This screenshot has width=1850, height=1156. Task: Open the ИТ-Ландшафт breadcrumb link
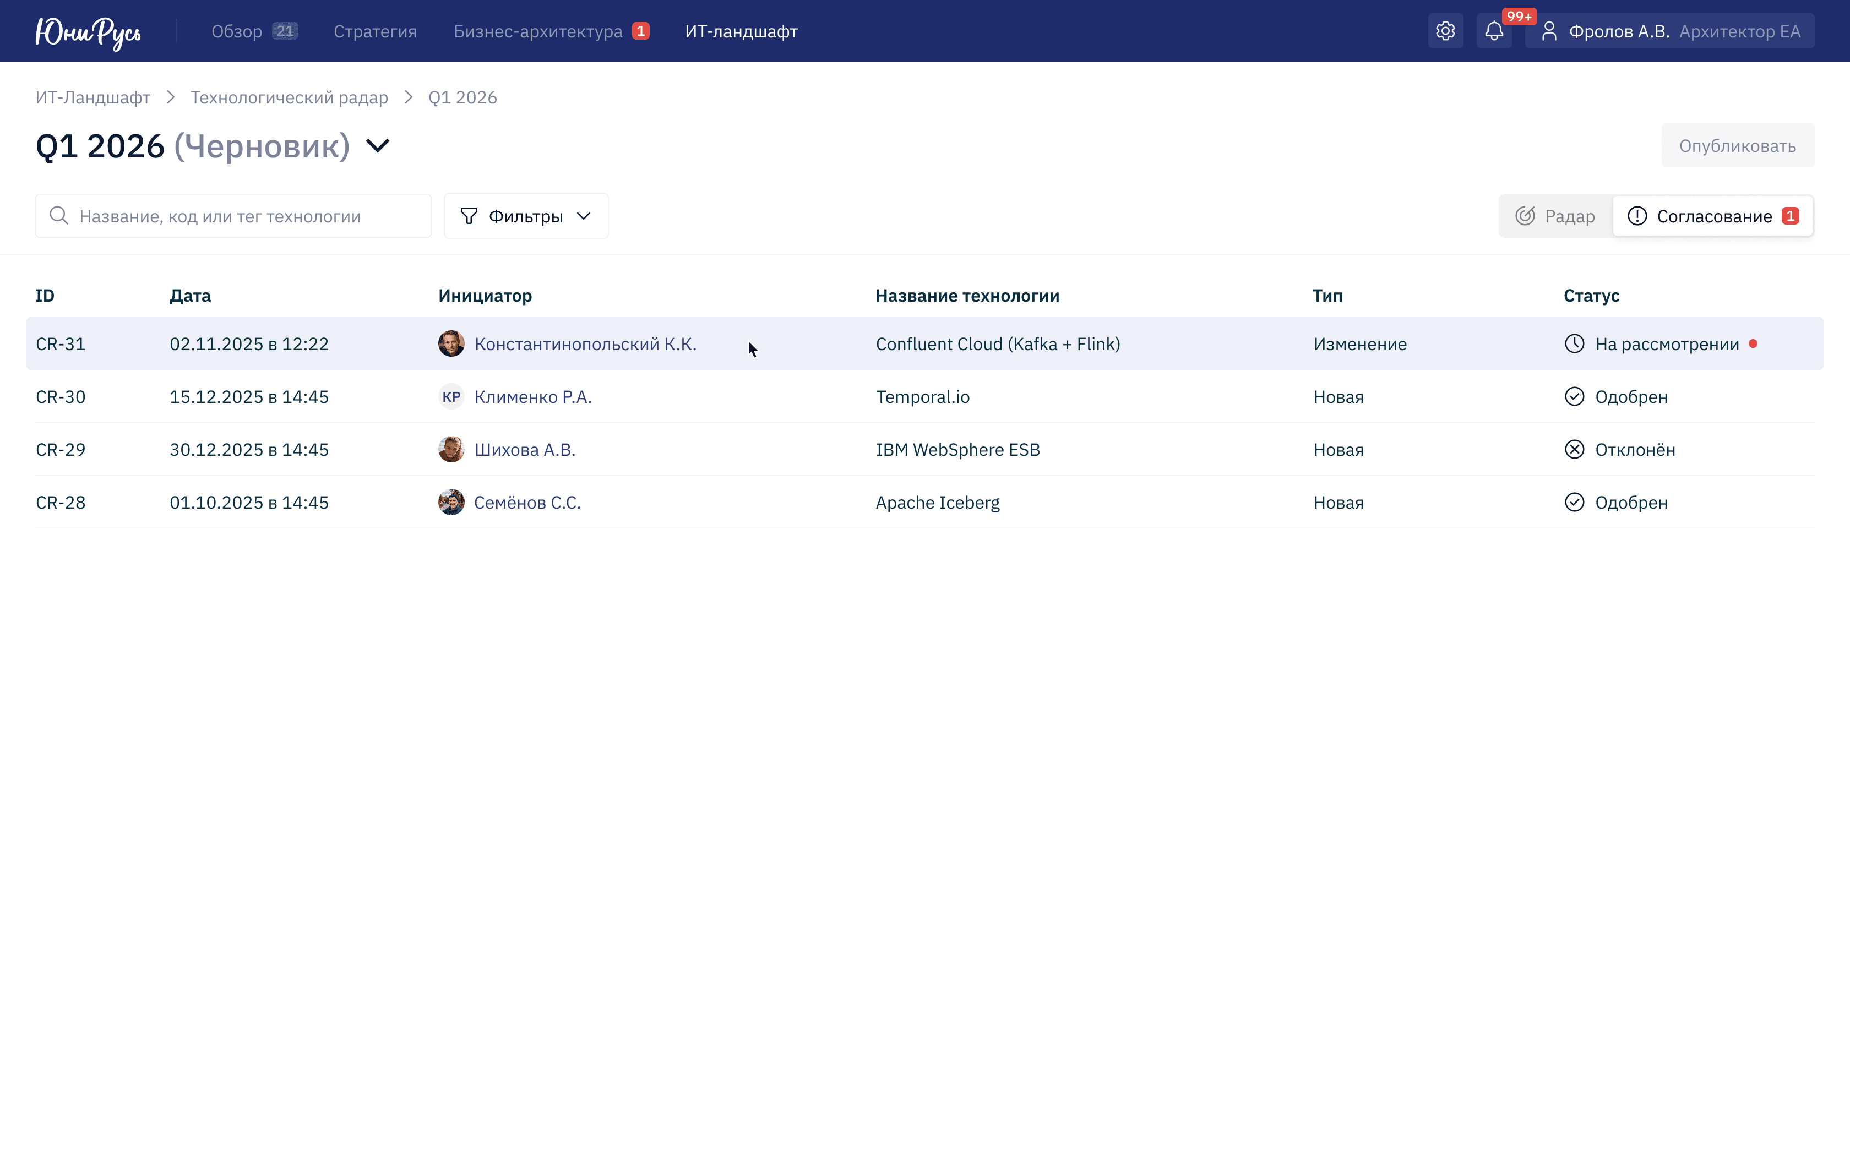pos(93,98)
